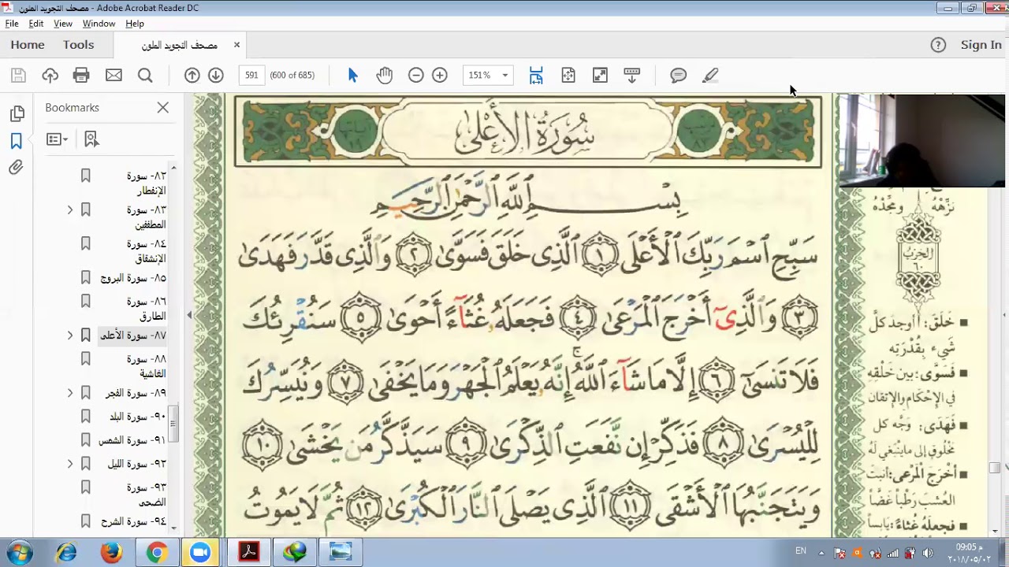Viewport: 1009px width, 567px height.
Task: Switch to the Tools tab
Action: coord(79,45)
